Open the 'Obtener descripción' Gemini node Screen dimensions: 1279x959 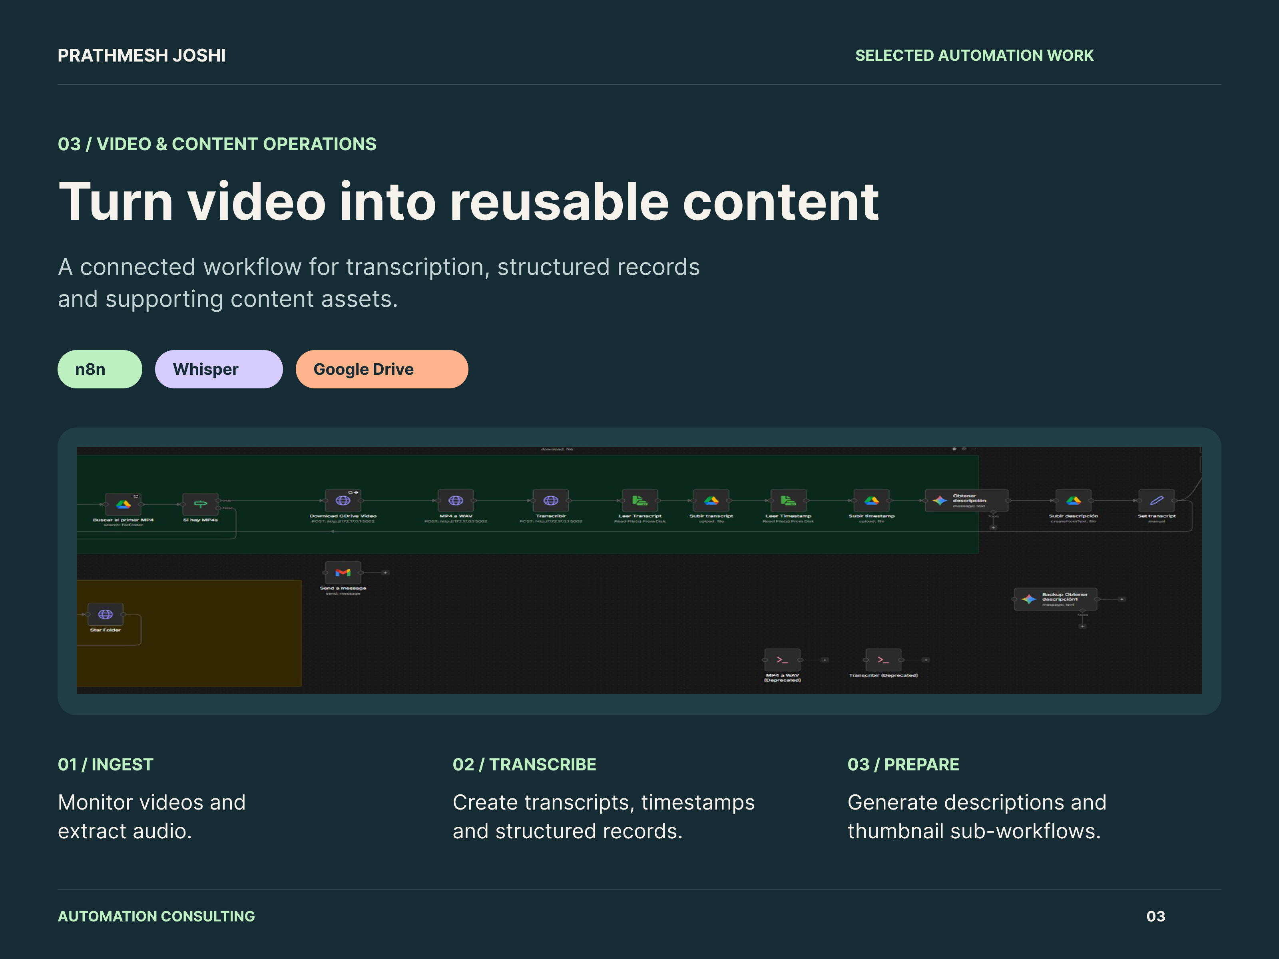967,501
